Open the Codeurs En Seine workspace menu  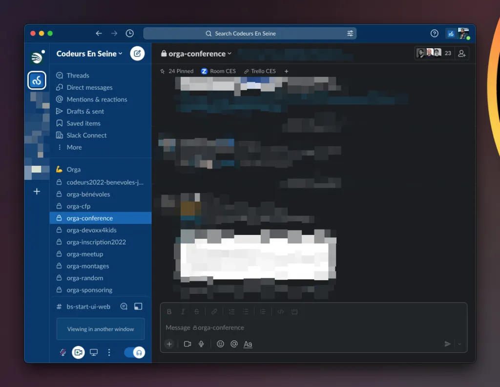89,54
